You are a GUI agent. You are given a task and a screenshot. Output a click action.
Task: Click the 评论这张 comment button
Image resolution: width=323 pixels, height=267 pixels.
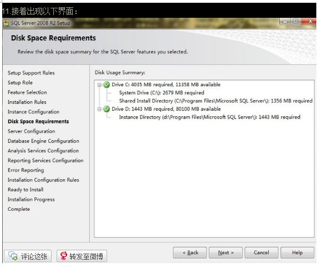28,256
